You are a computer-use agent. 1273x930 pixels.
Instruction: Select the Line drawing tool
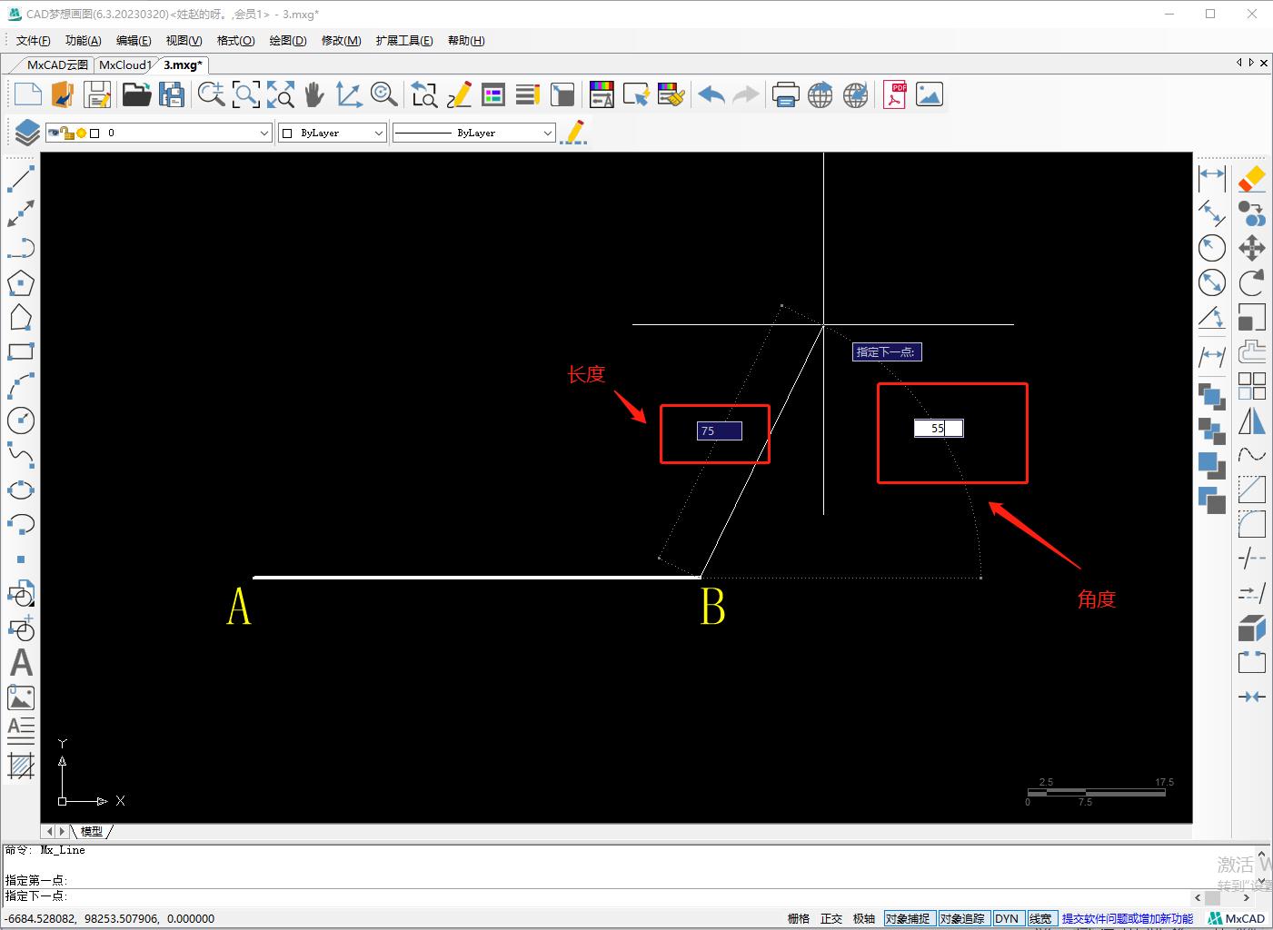[21, 179]
